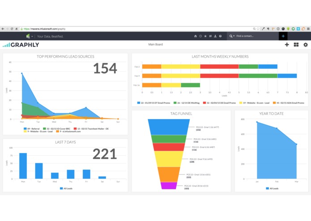Toggle 32 - 02/04/15 DE Email Promo legend

219,103
